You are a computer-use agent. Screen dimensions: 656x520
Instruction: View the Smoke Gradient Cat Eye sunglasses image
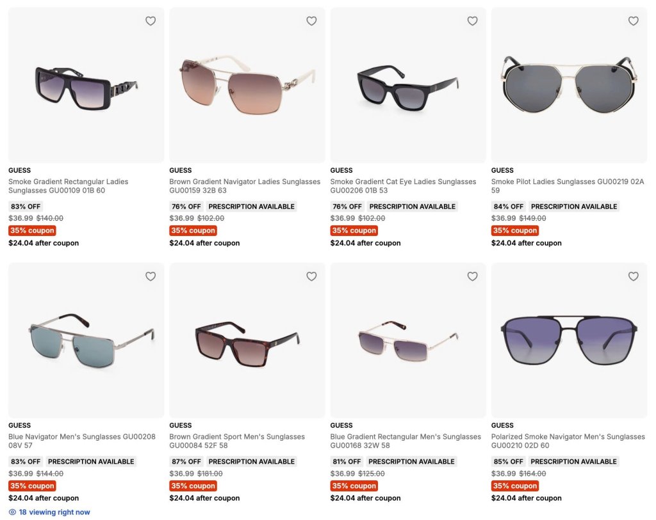tap(408, 85)
